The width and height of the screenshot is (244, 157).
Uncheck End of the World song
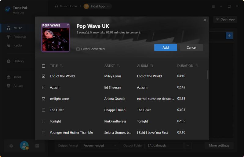[x=44, y=76]
